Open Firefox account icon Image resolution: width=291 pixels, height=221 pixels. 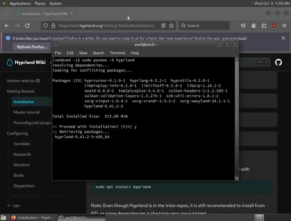point(253,26)
